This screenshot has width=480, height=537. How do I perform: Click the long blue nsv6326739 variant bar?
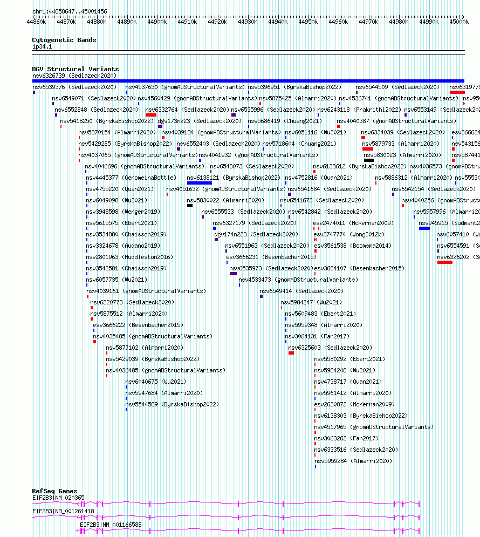248,81
